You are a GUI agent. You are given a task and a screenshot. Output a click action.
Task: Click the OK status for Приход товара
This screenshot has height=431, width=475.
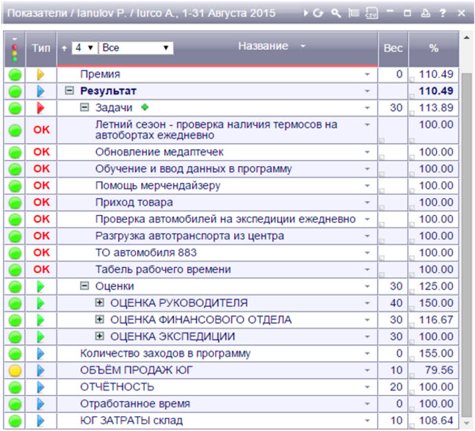[42, 203]
